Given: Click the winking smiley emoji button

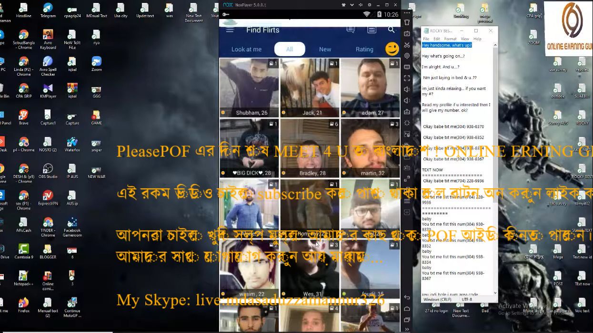Looking at the screenshot, I should tap(392, 49).
